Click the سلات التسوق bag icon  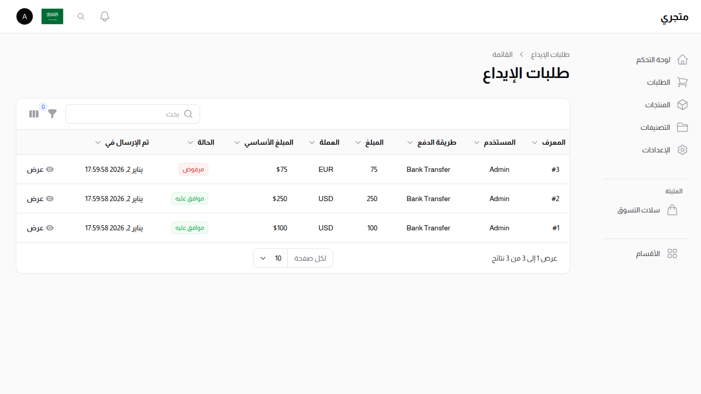pos(672,210)
